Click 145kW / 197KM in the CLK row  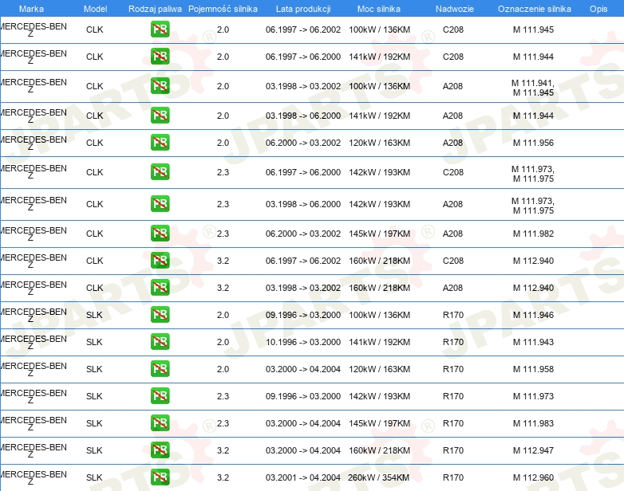[379, 234]
